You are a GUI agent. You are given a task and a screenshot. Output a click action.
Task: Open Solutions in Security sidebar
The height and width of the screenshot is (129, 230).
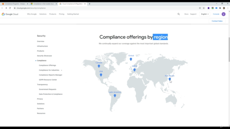(x=41, y=104)
